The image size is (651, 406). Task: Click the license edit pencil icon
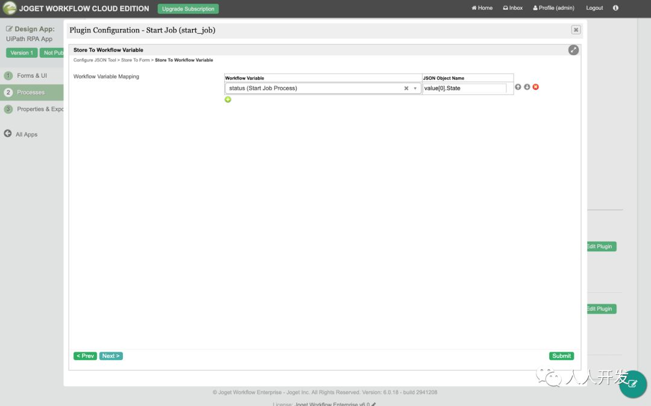coord(374,404)
